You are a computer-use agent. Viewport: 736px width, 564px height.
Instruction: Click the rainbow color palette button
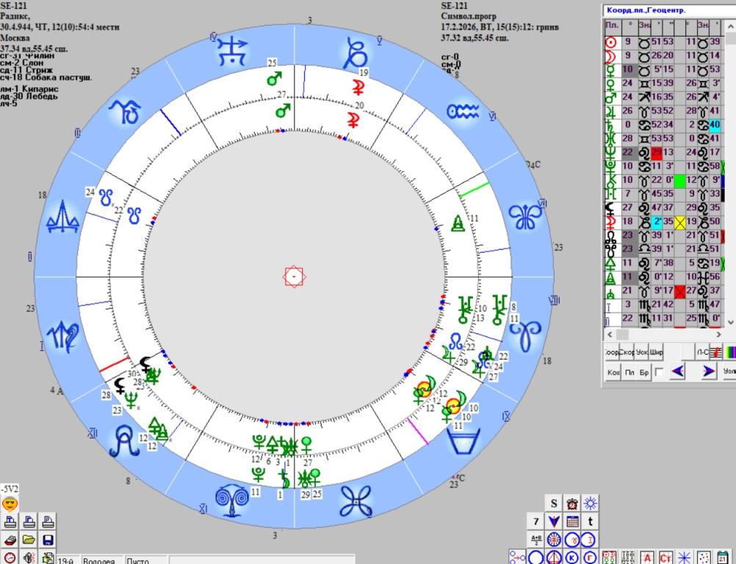[x=729, y=352]
